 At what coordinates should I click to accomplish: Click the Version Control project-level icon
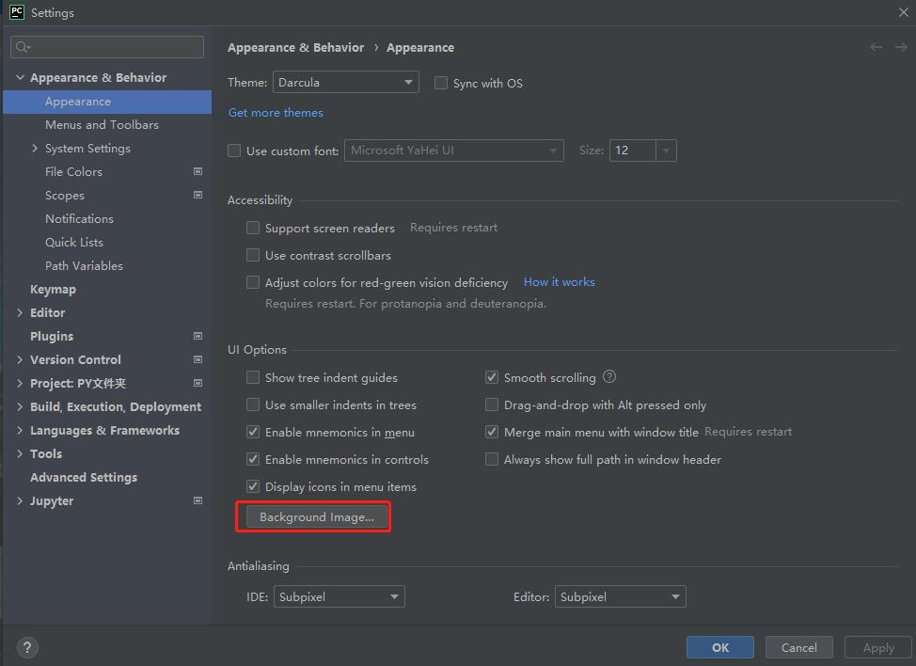point(197,359)
